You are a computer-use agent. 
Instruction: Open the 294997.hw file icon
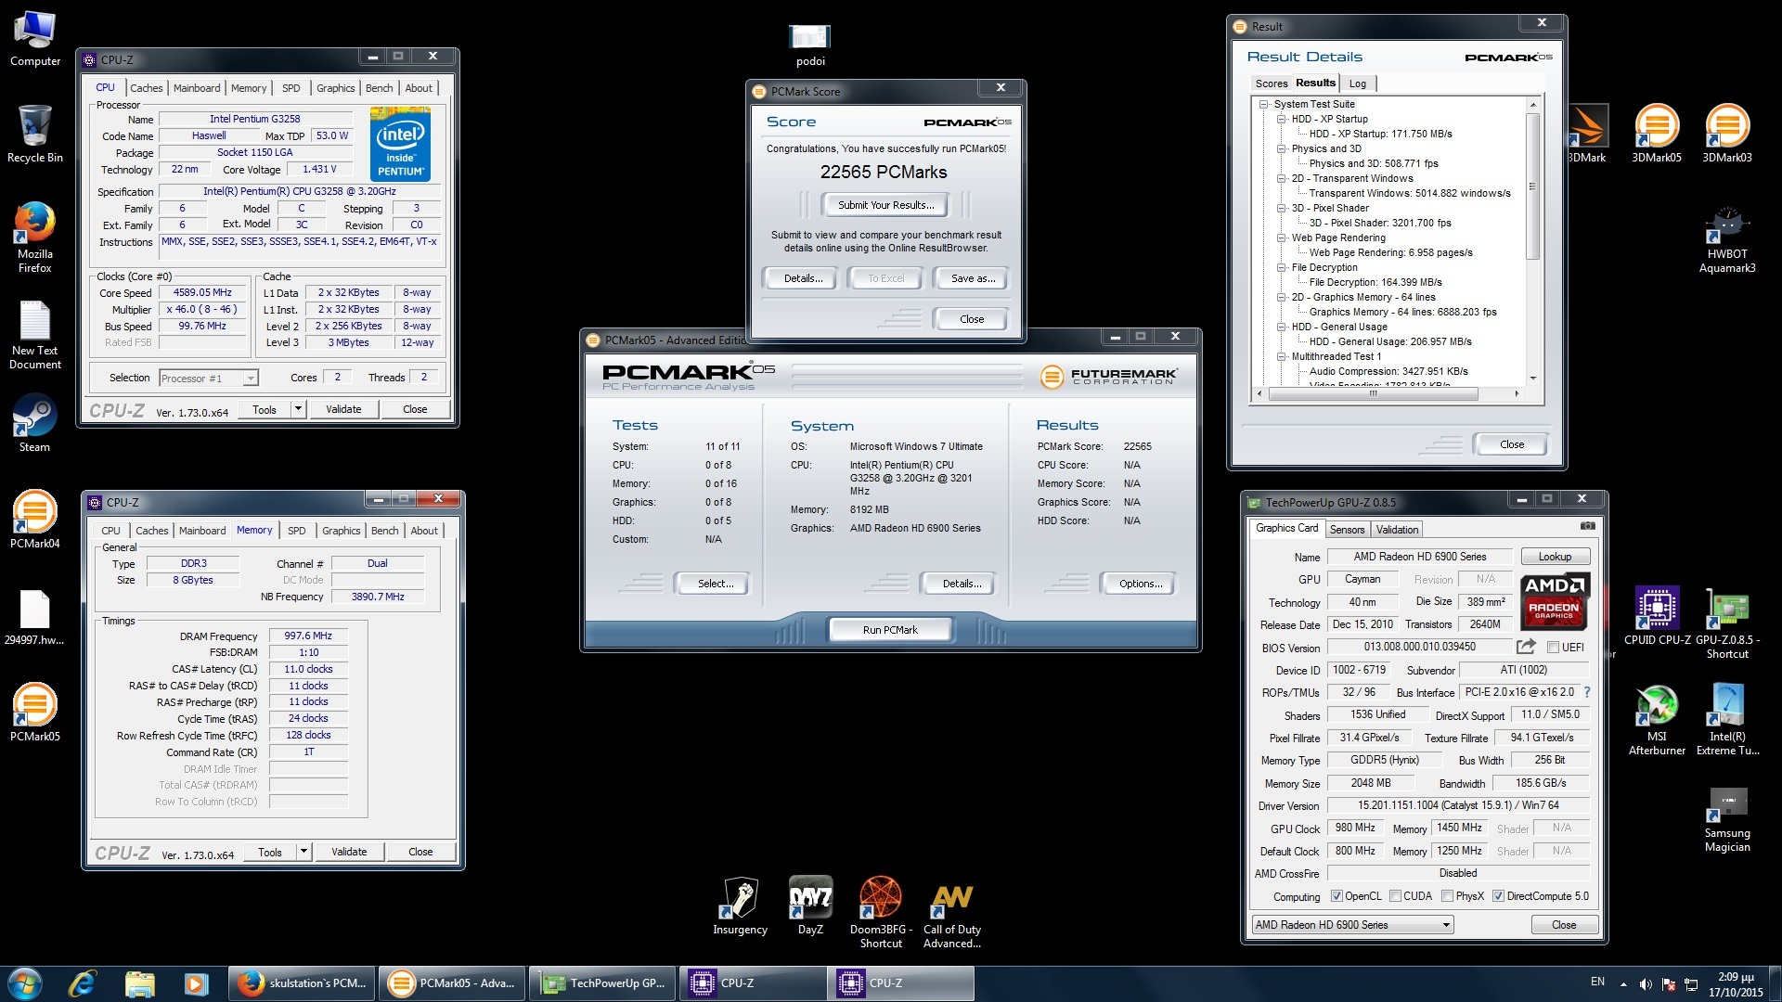coord(34,617)
